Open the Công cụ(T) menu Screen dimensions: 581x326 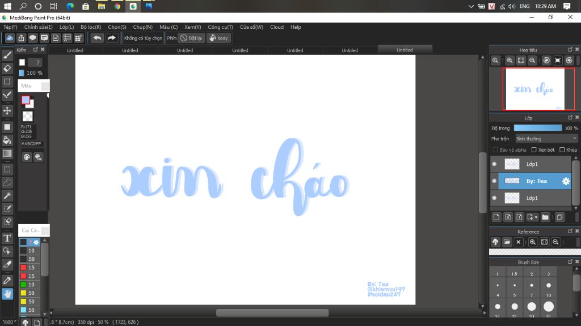coord(220,27)
